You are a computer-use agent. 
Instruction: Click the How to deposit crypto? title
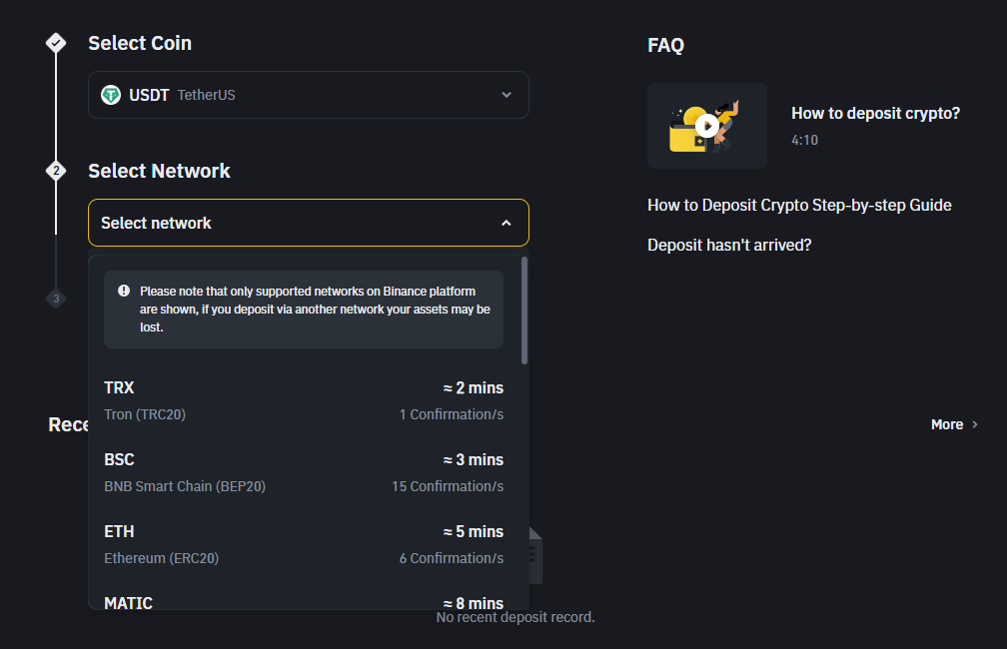(x=875, y=113)
